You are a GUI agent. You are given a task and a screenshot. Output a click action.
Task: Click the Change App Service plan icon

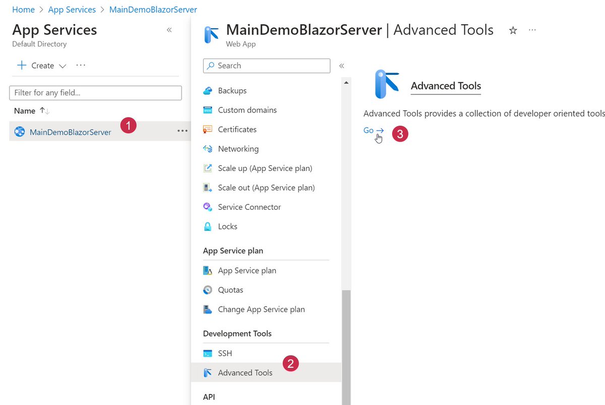point(208,310)
